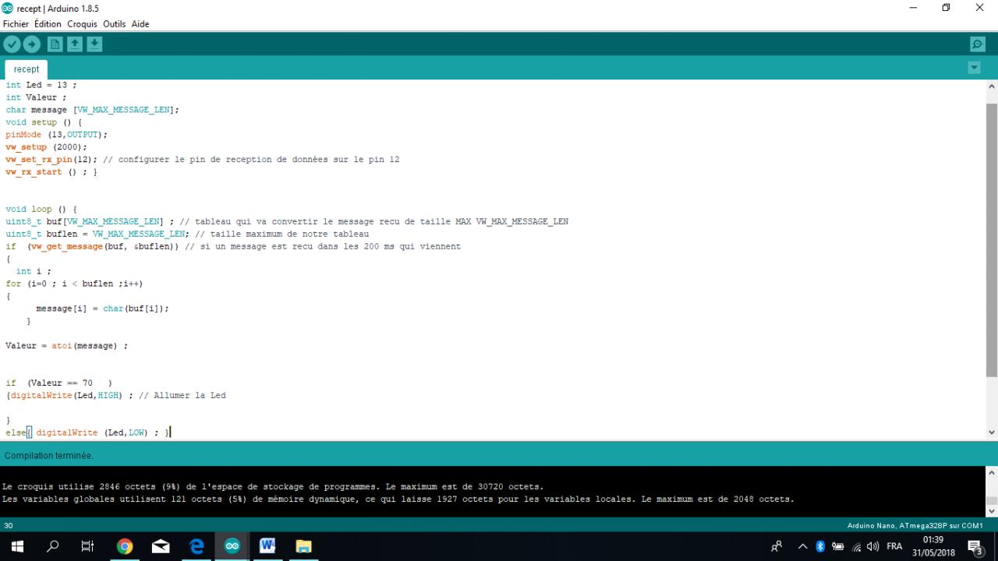Image resolution: width=998 pixels, height=561 pixels.
Task: Click the 'Valeur = atoi(message) ;' line
Action: (66, 346)
